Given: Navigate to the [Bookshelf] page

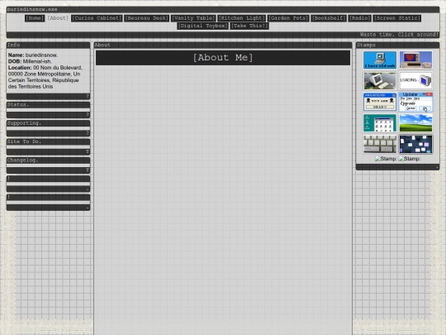Looking at the screenshot, I should coord(329,18).
